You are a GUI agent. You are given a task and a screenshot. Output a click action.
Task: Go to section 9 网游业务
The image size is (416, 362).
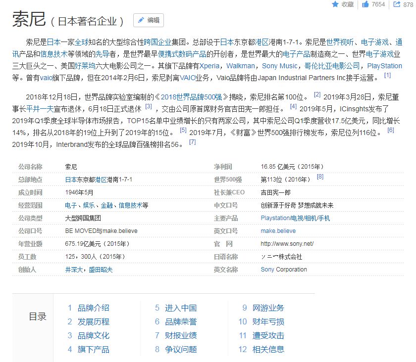click(268, 308)
